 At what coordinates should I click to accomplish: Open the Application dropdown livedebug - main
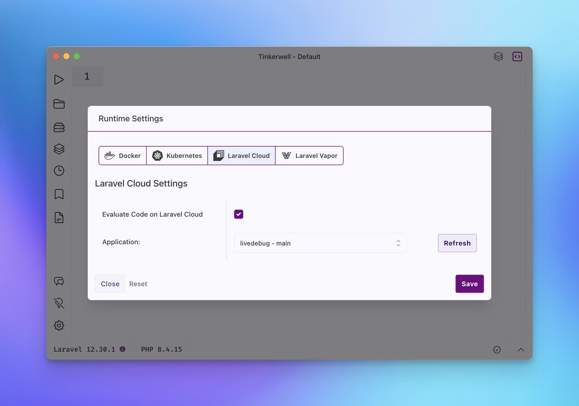coord(320,243)
